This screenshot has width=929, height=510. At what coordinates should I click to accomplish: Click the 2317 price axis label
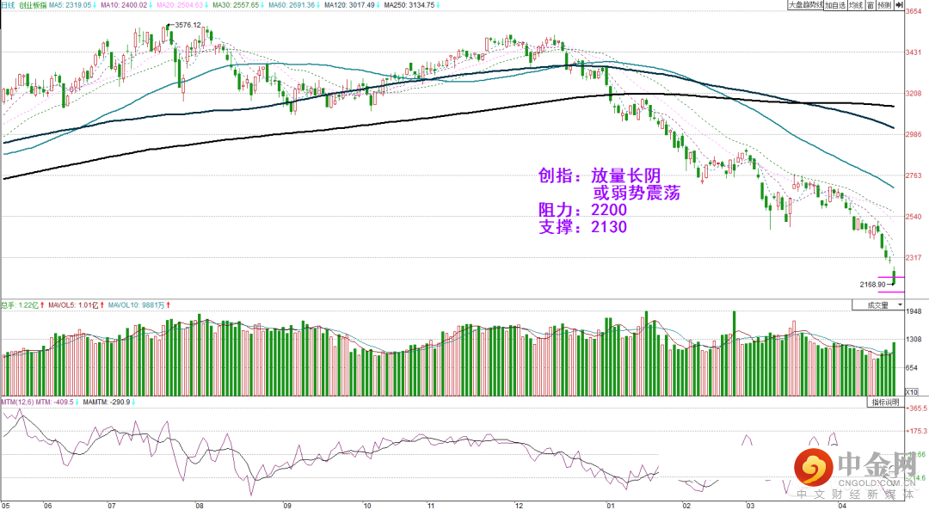pos(914,258)
